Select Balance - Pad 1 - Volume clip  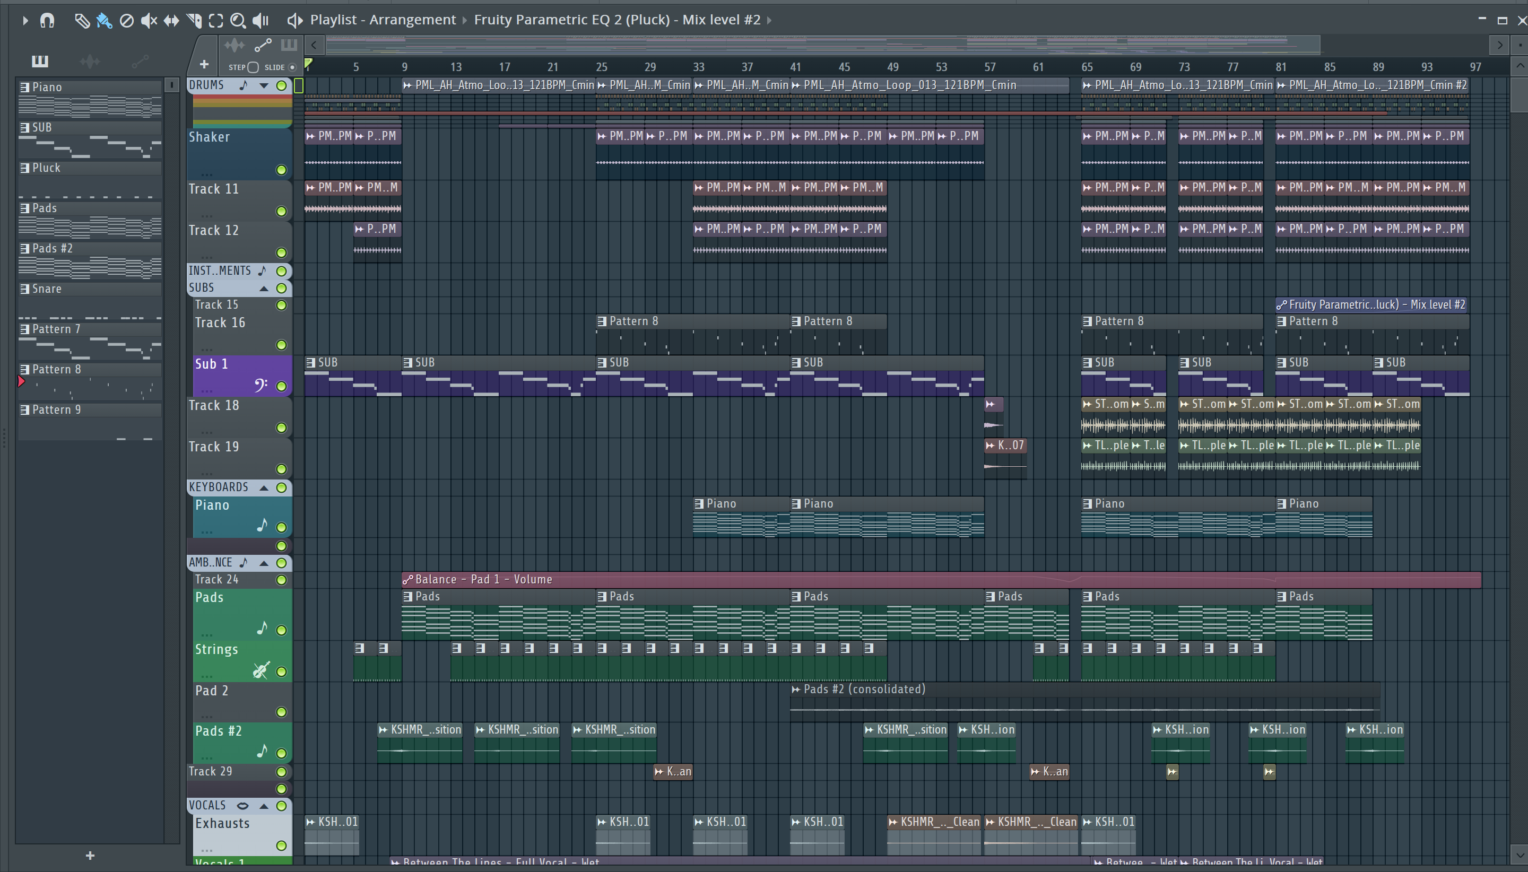pyautogui.click(x=941, y=579)
